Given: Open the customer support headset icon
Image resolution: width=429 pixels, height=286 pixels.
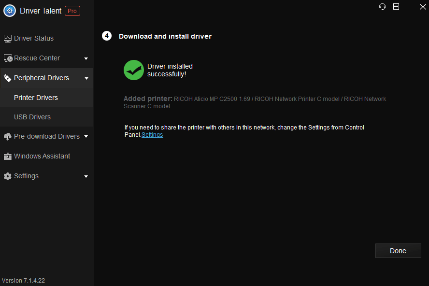Looking at the screenshot, I should tap(382, 7).
